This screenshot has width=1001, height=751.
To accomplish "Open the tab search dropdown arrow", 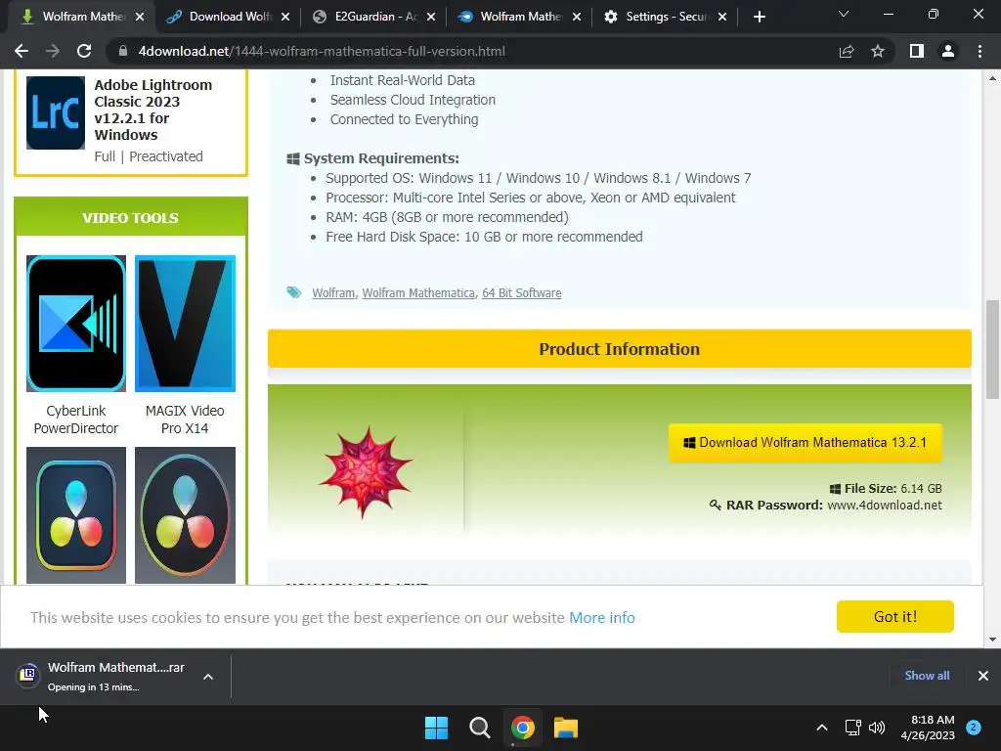I will click(x=844, y=14).
